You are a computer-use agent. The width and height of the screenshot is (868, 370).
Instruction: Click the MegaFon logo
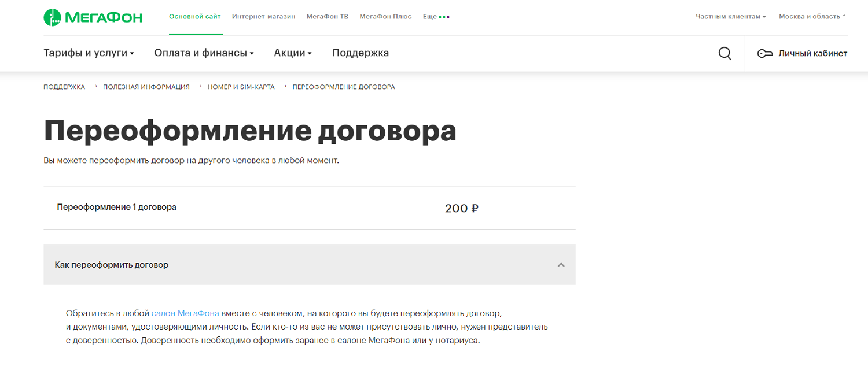click(x=93, y=17)
